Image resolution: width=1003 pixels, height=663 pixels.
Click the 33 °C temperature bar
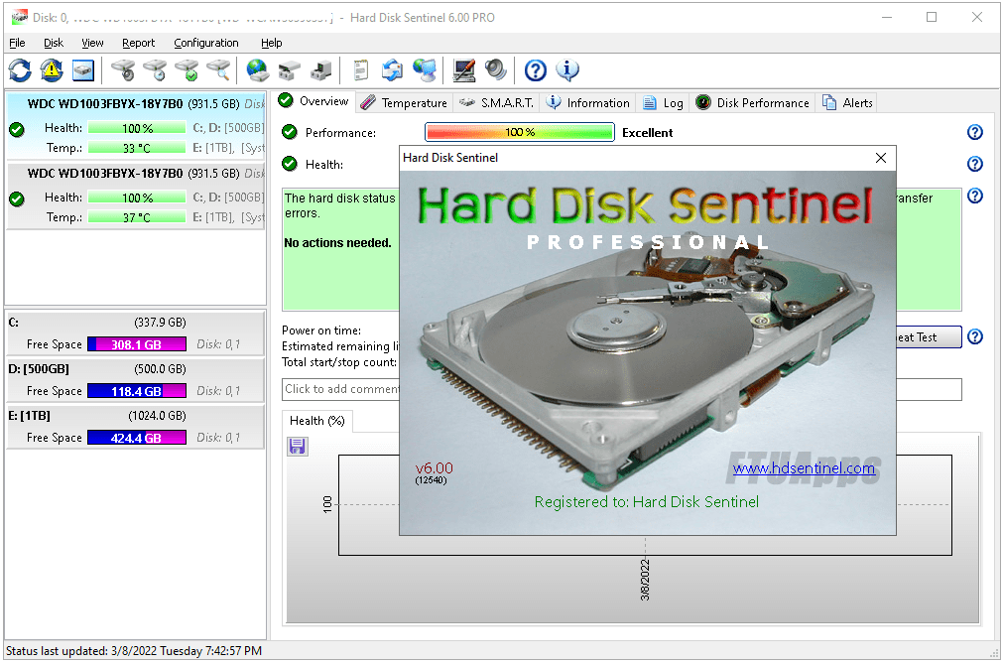coord(137,148)
